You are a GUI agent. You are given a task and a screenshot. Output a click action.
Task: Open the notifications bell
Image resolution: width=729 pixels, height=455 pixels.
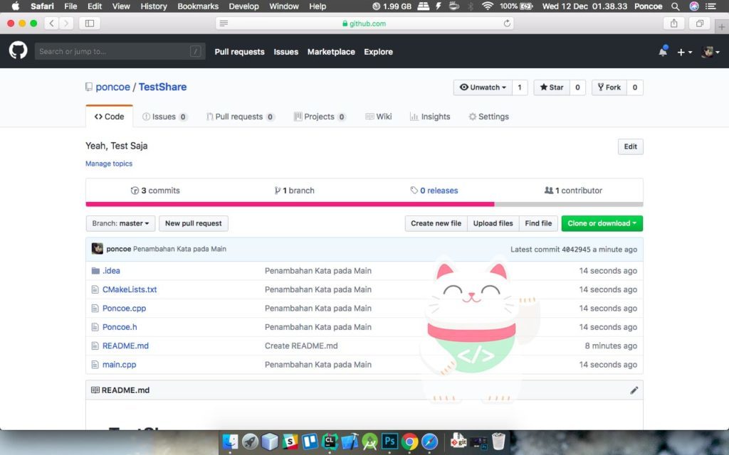click(663, 51)
